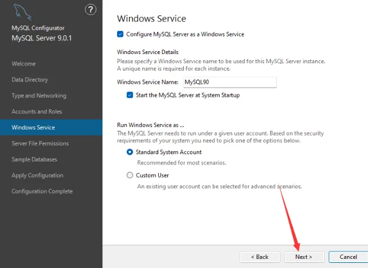The image size is (368, 268).
Task: Open the Accounts and Roles step
Action: pyautogui.click(x=37, y=112)
